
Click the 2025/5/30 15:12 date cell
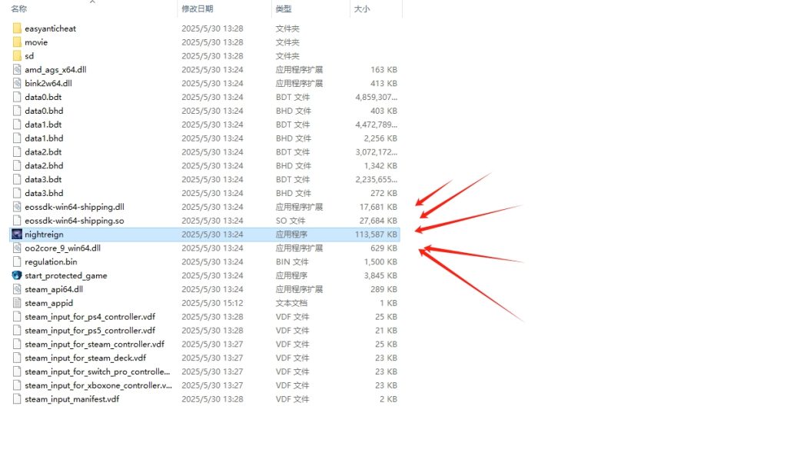[212, 303]
